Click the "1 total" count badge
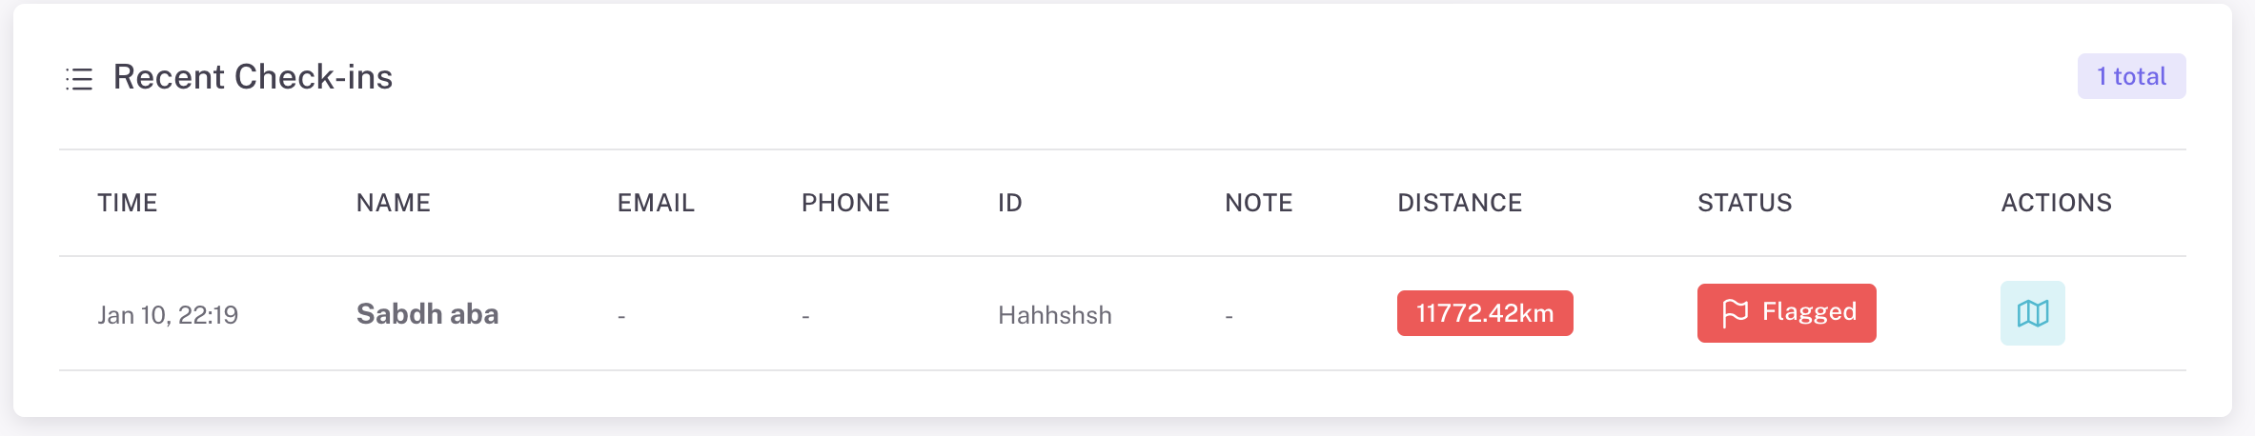 coord(2131,76)
